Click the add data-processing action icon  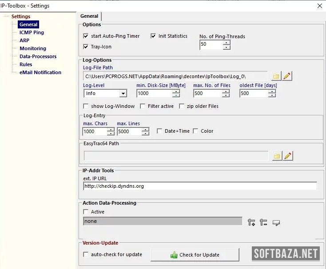point(252,222)
